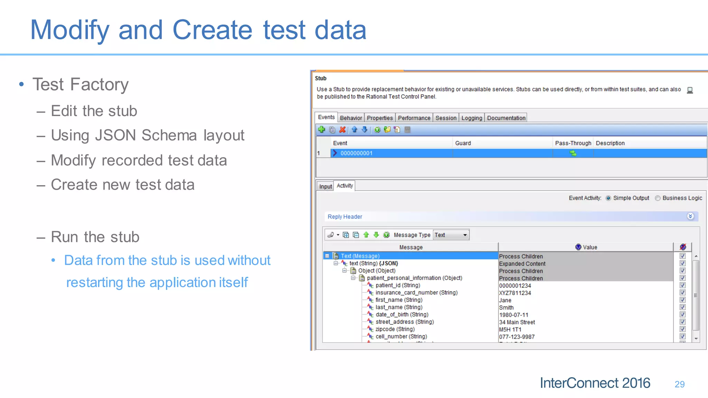Delete event using red X icon
708x398 pixels.
coord(343,130)
